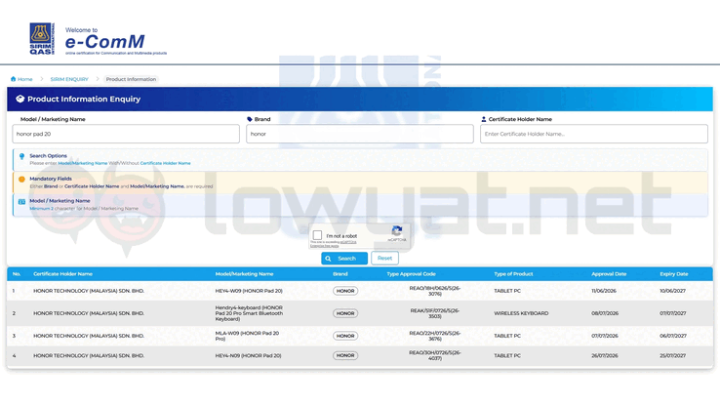
Task: Focus the Model / Marketing Name input
Action: pos(126,134)
